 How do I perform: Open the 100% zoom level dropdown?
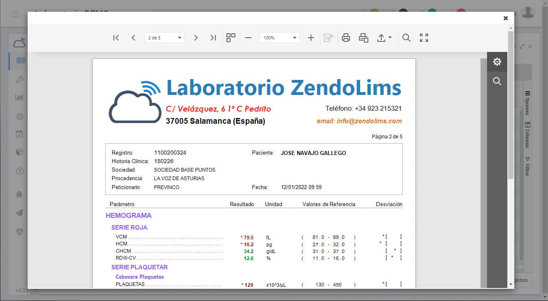coord(279,38)
